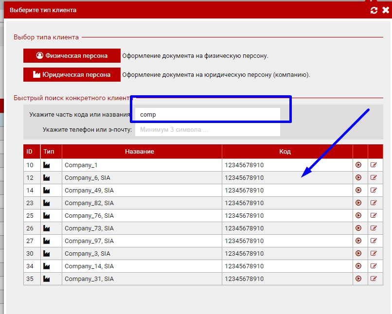Click the ID column header
Viewport: 392px width, 314px height.
click(x=30, y=152)
